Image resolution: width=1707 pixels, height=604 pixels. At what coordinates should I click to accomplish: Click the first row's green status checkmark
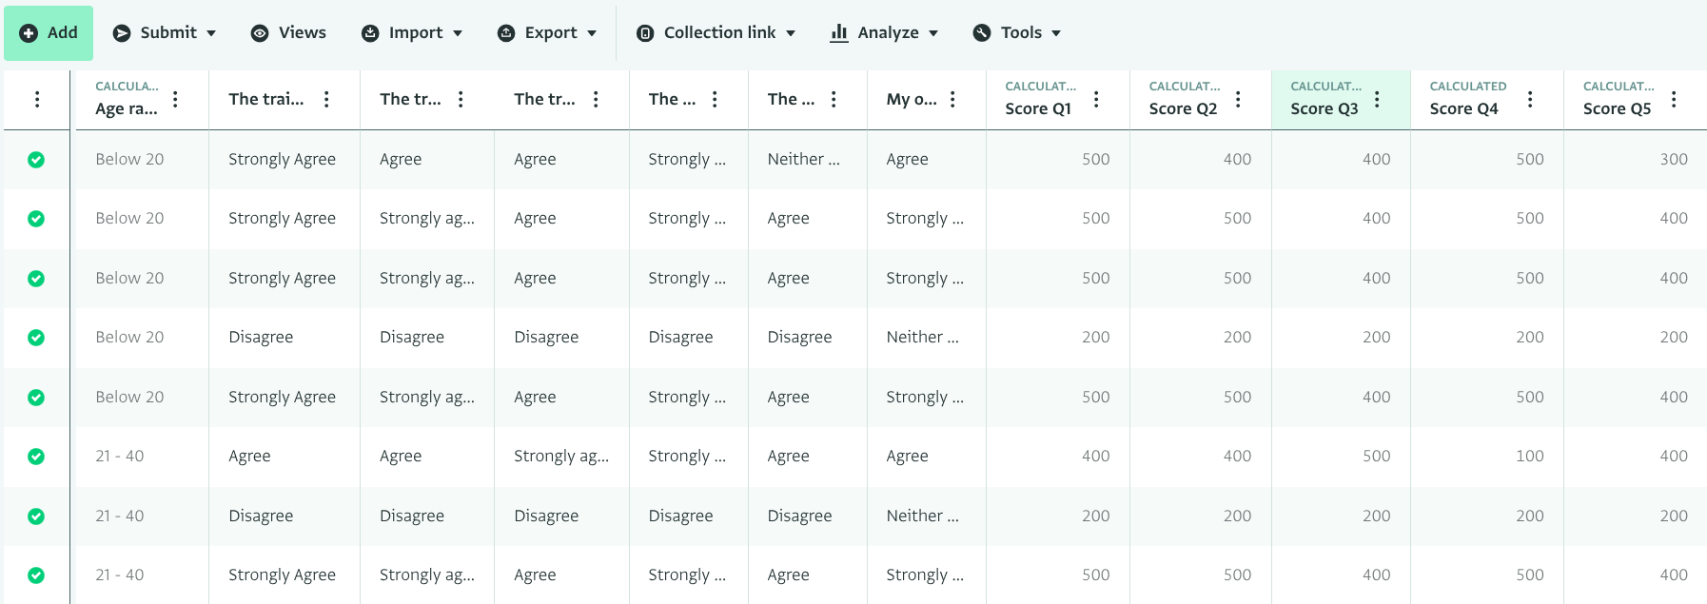(x=36, y=160)
